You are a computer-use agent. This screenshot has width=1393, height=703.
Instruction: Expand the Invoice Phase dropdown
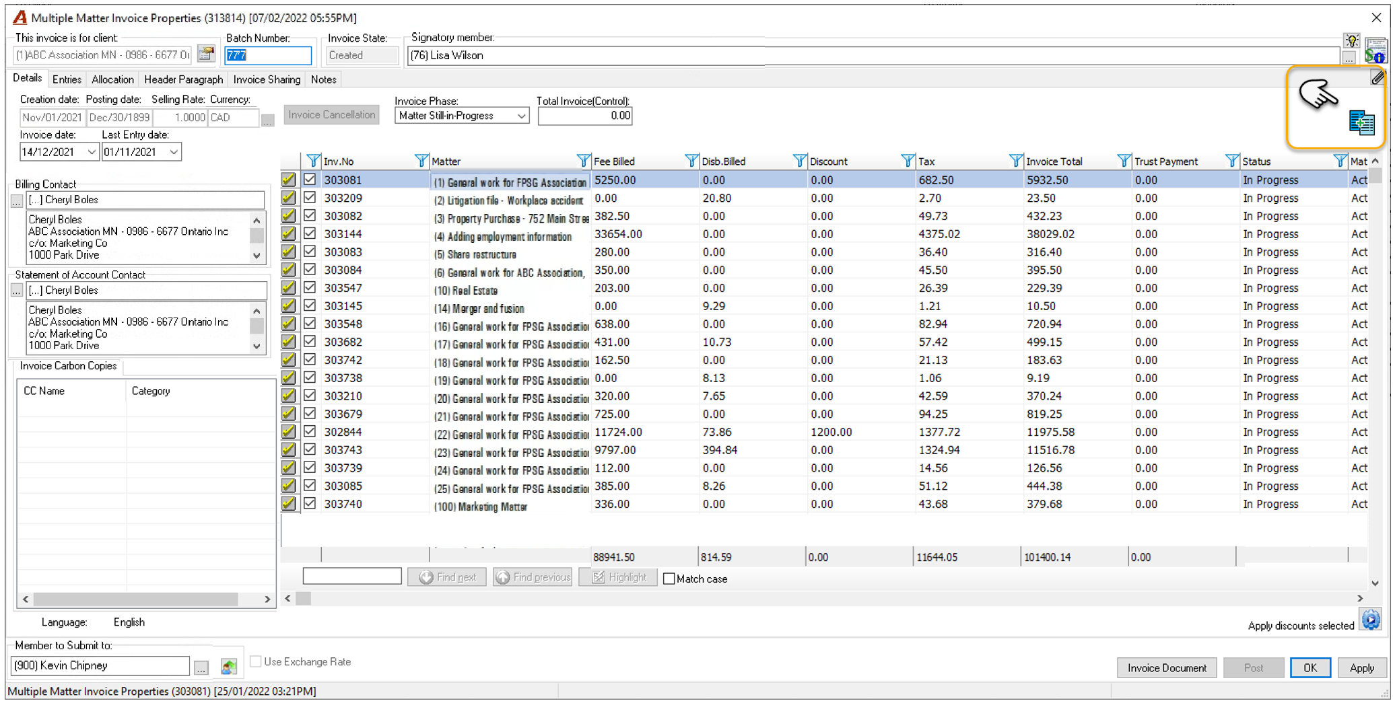(521, 116)
